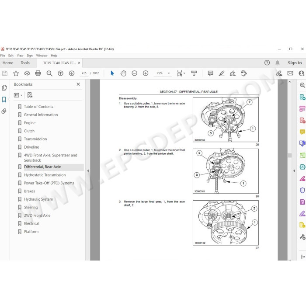Open Power Take-Off (PTO) Systems bookmark
Screen dimensions: 306x306
[49, 183]
